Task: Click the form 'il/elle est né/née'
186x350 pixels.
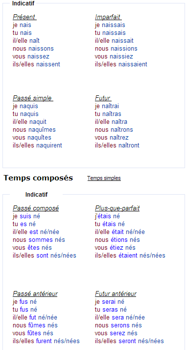Action: [36, 232]
